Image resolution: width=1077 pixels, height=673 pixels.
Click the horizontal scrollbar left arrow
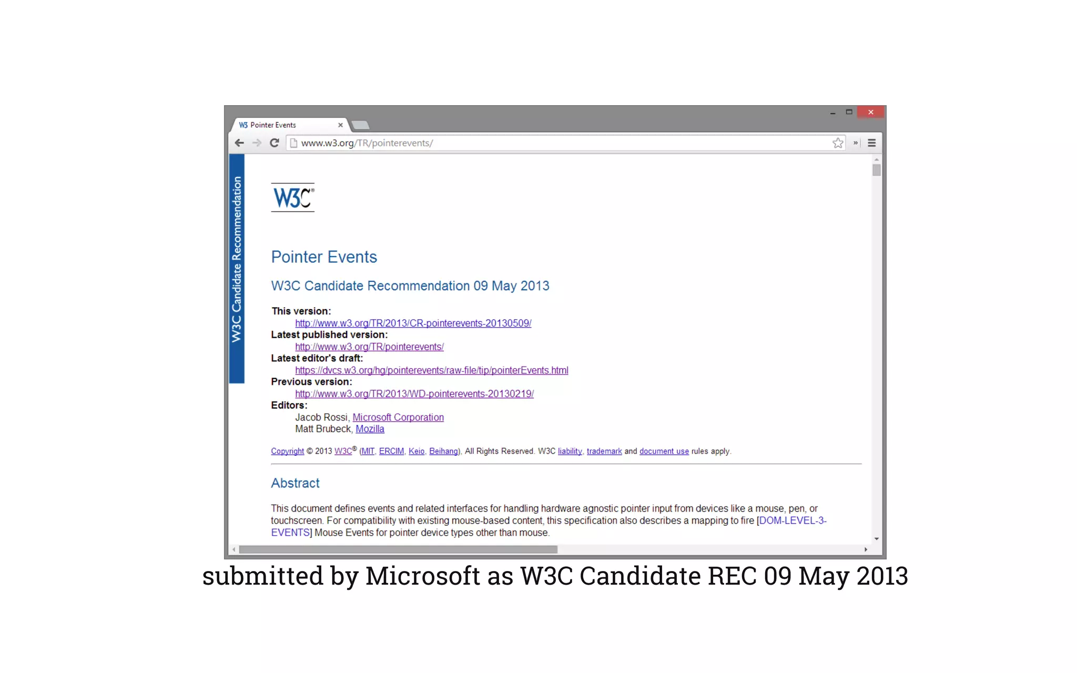(x=234, y=549)
